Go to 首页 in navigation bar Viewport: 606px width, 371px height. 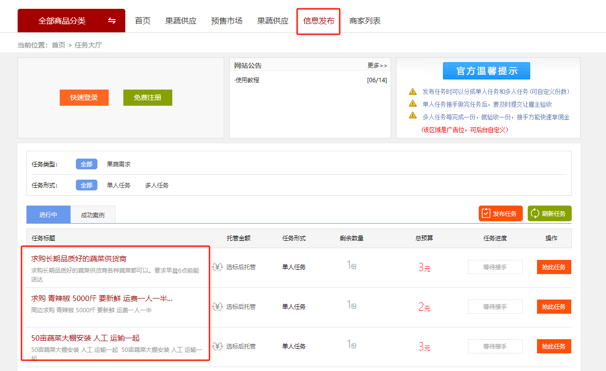142,21
